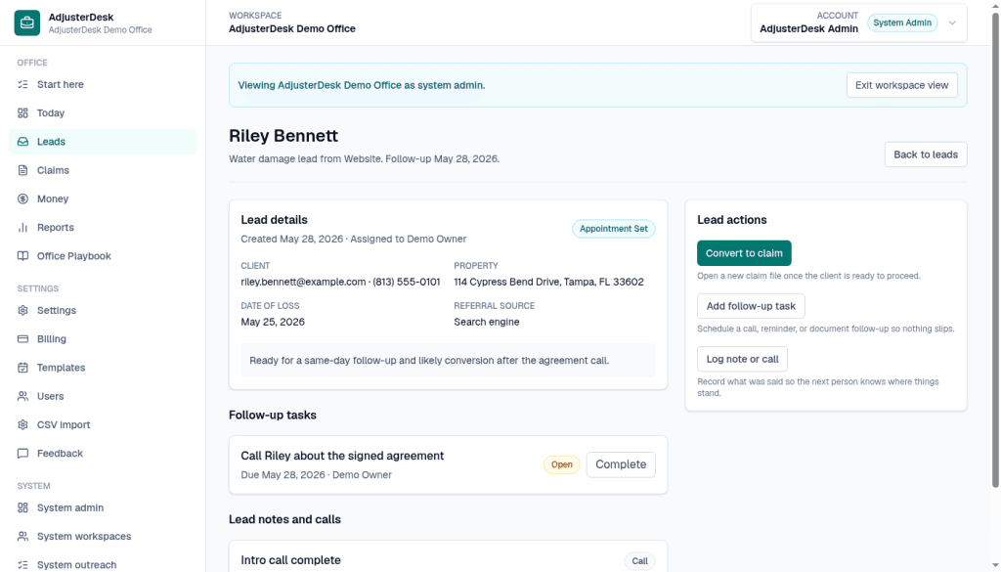
Task: Open CSV import page
Action: [103, 424]
